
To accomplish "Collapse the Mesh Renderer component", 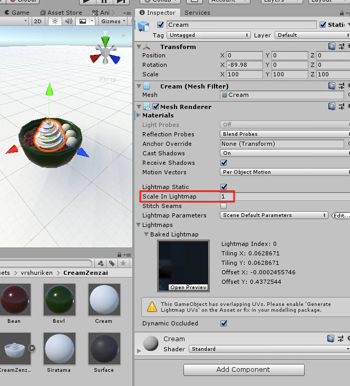I will tap(139, 107).
